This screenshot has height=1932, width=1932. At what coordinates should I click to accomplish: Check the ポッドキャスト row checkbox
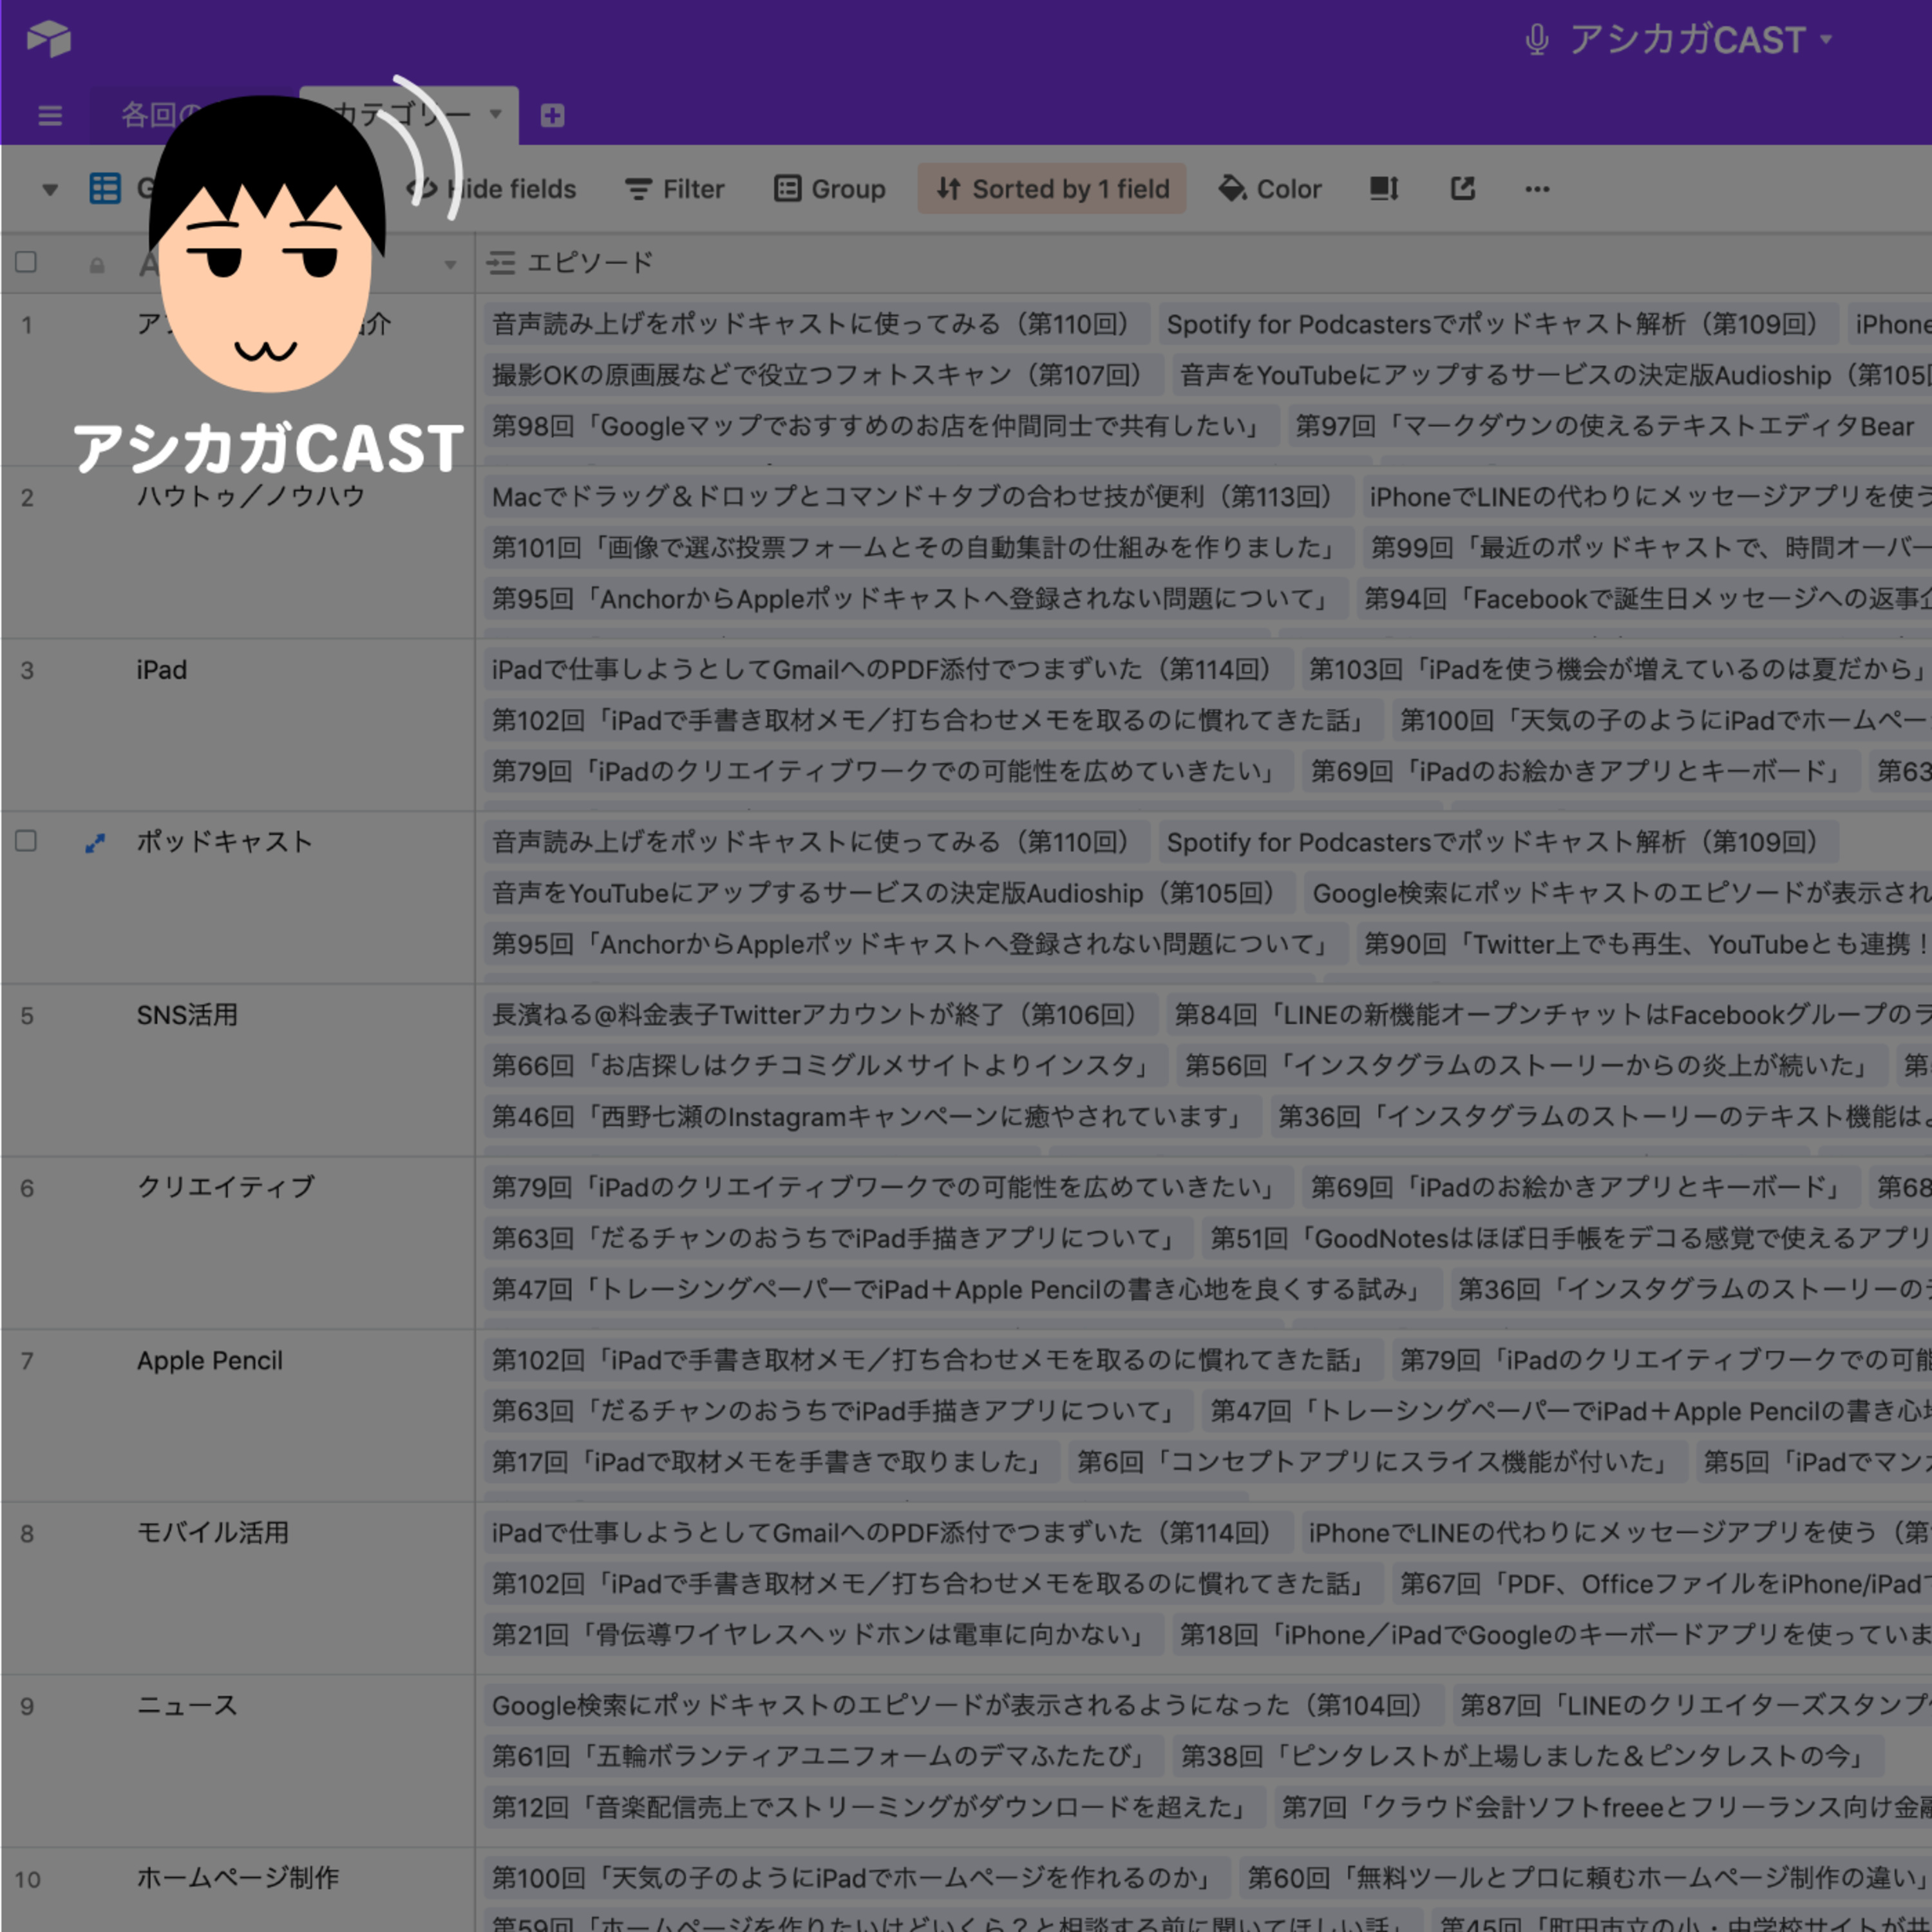[x=27, y=841]
